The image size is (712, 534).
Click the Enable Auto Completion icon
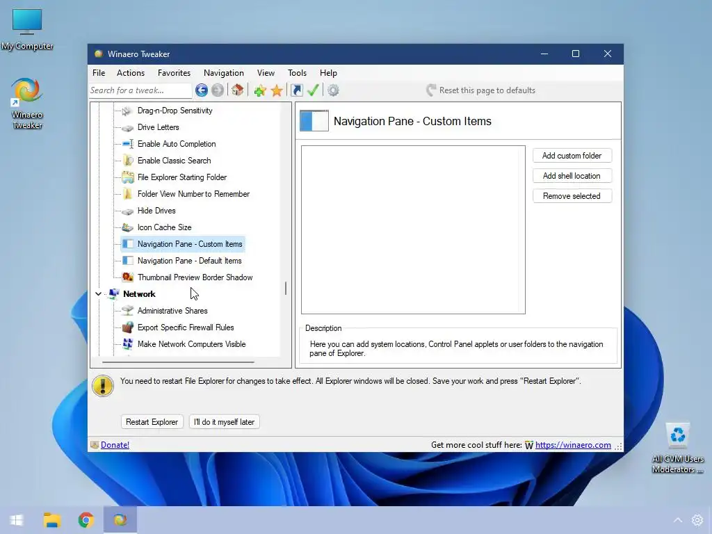pyautogui.click(x=128, y=144)
